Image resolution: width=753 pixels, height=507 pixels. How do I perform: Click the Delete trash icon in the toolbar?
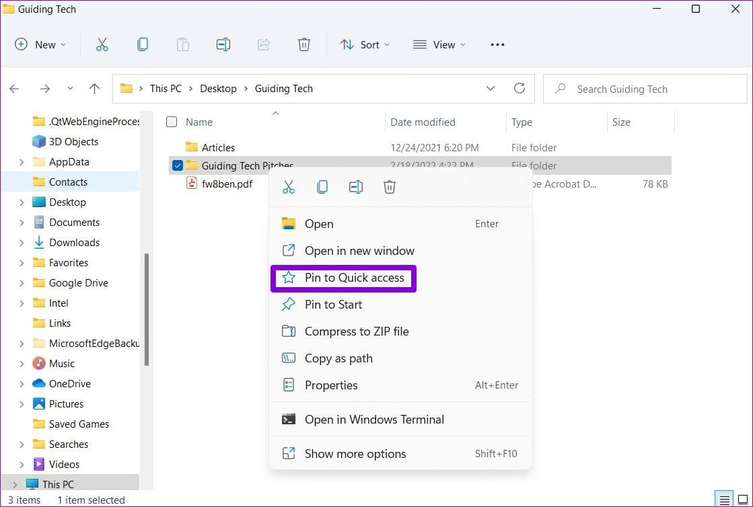304,44
